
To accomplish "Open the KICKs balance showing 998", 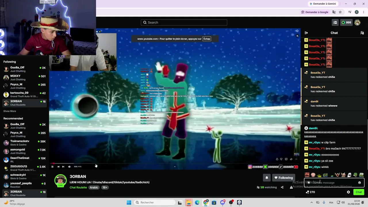I will pos(346,22).
